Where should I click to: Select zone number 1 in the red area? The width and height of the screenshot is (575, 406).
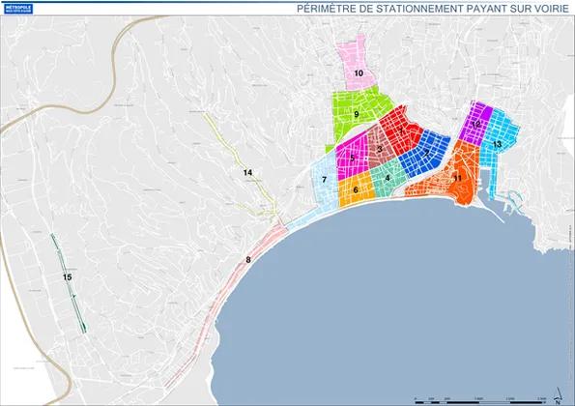(401, 130)
